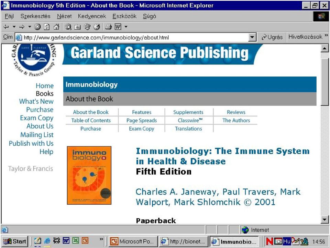Click the Taylor & Francis sidebar link

pyautogui.click(x=31, y=169)
